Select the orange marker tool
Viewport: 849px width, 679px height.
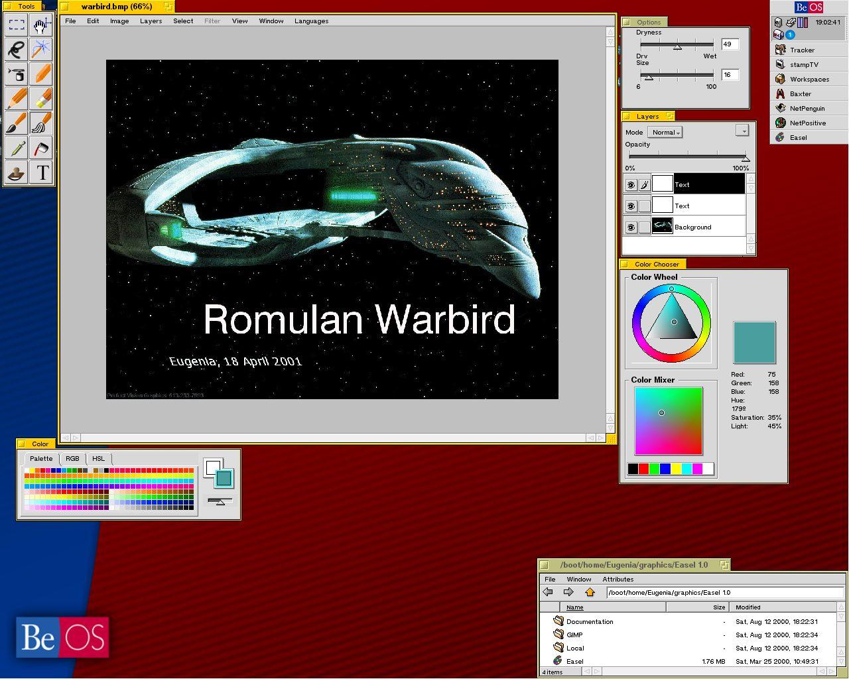pyautogui.click(x=41, y=74)
